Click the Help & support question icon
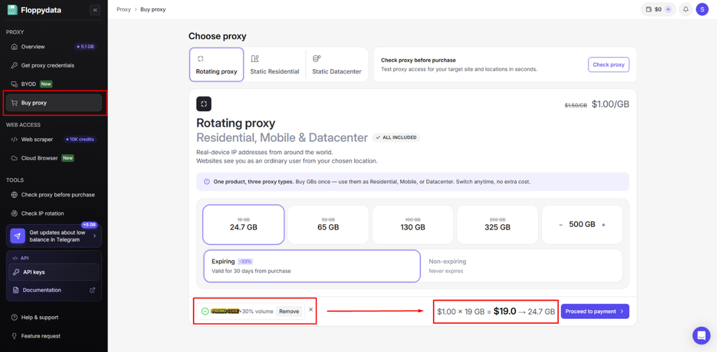The height and width of the screenshot is (352, 717). coord(14,318)
